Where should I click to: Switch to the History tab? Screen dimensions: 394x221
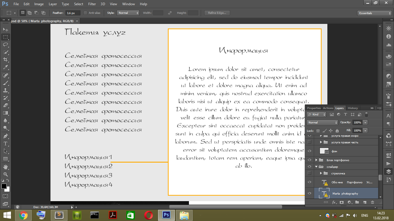pyautogui.click(x=352, y=108)
